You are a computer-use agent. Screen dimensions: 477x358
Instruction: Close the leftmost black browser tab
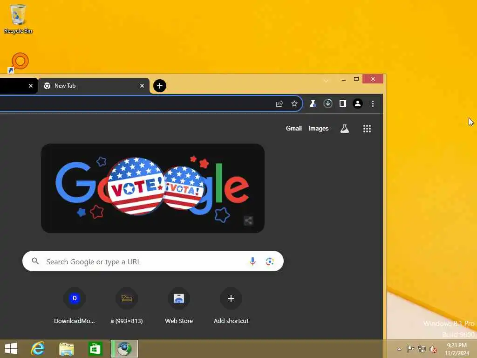point(31,86)
